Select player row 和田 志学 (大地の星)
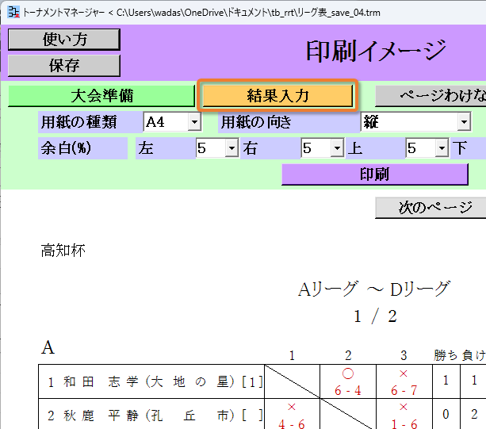 pos(151,381)
